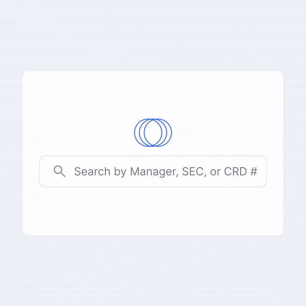Click the empty card area below the search bar

[x=153, y=211]
